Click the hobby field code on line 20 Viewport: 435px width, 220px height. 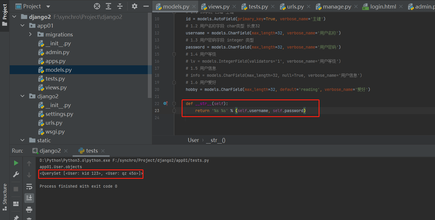tap(278, 89)
